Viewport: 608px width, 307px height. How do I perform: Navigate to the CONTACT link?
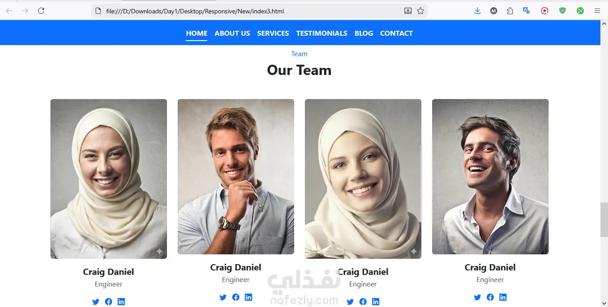(x=396, y=33)
